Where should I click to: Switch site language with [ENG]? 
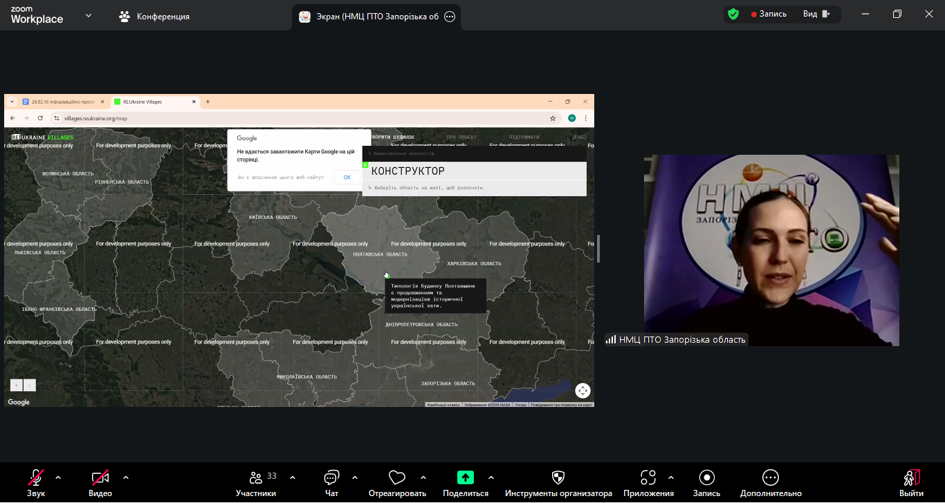(579, 137)
